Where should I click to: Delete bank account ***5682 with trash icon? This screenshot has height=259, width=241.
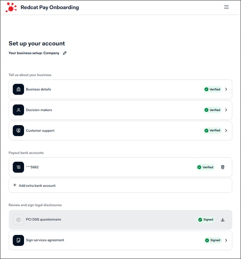(223, 167)
